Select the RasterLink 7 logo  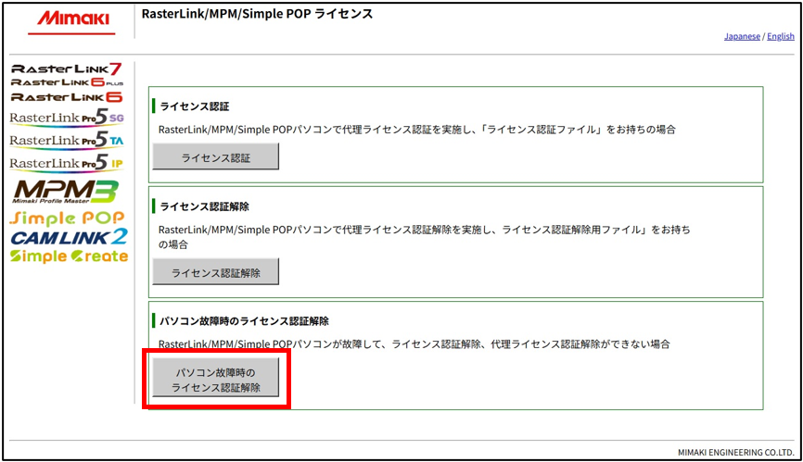click(x=67, y=69)
